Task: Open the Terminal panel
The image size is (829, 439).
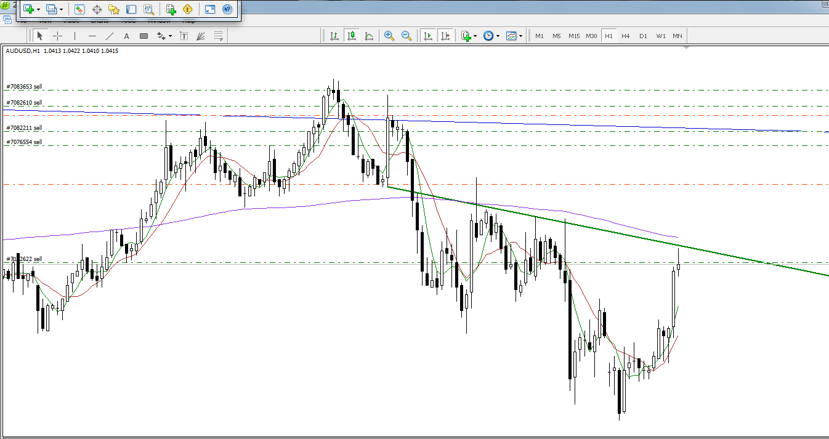Action: (x=131, y=9)
